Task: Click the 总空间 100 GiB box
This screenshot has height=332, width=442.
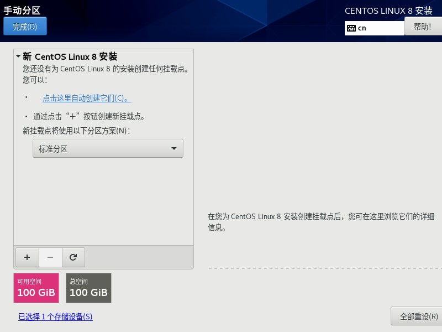Action: [88, 288]
